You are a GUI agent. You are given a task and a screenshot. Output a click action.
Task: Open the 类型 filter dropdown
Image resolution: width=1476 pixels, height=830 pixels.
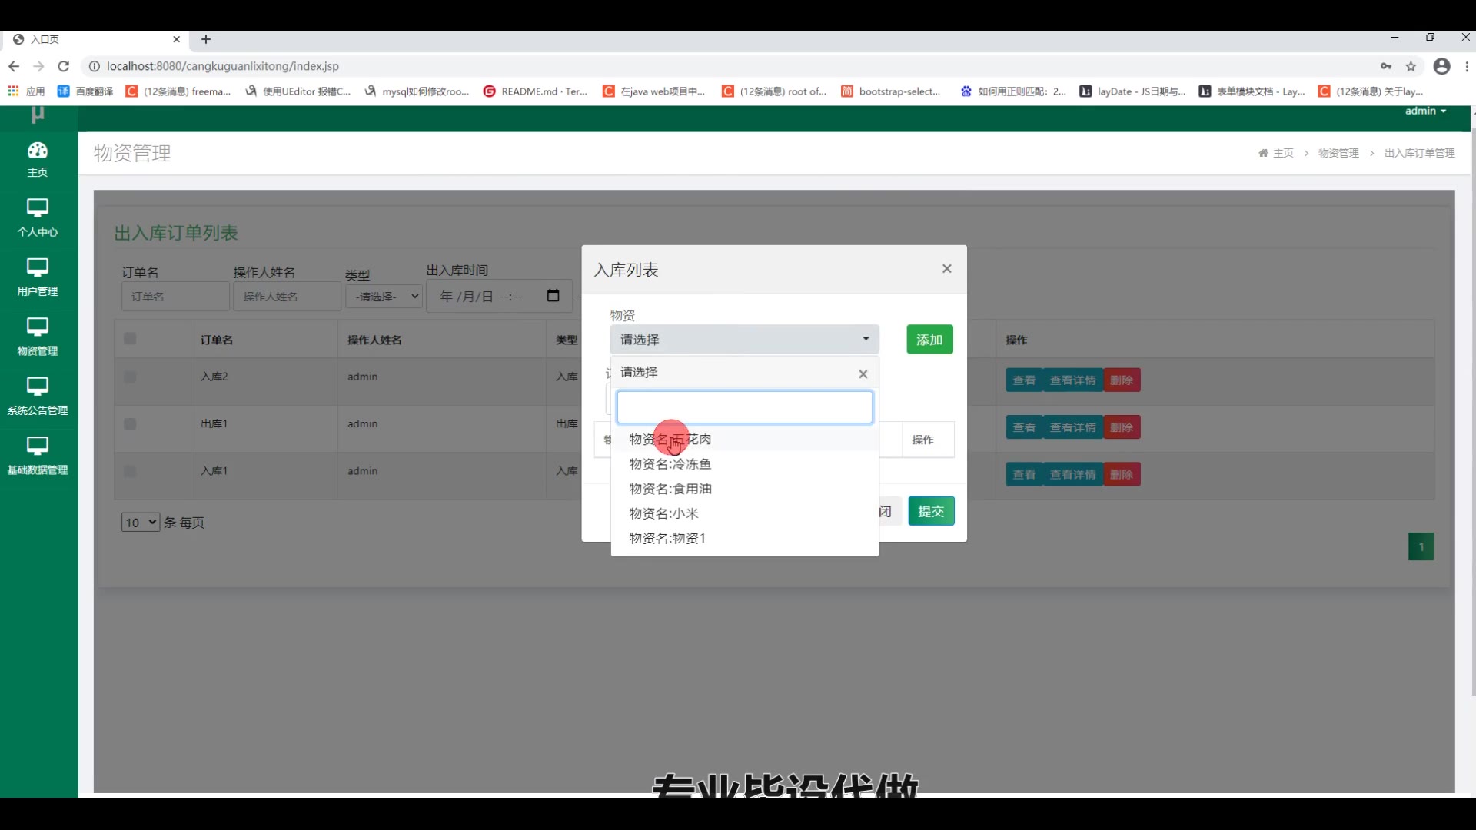(x=384, y=296)
